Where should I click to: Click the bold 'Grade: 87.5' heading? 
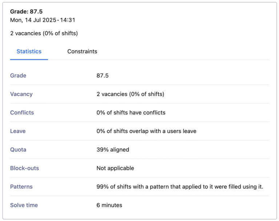tap(26, 12)
